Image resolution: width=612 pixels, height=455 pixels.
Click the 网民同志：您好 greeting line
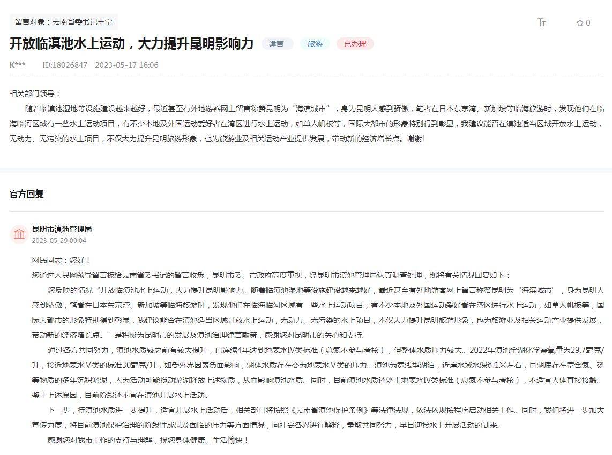point(61,260)
